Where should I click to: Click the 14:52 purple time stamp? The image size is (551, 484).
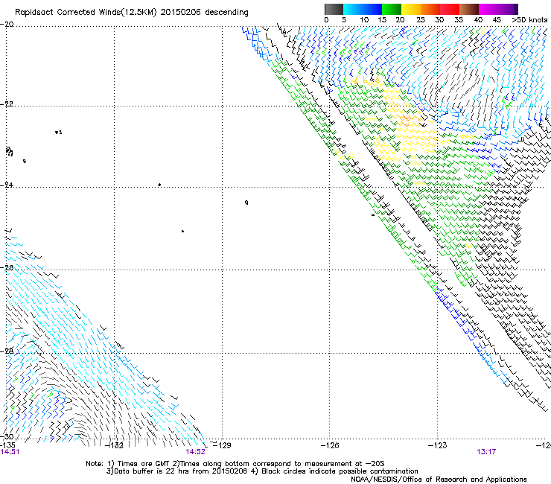tap(195, 452)
